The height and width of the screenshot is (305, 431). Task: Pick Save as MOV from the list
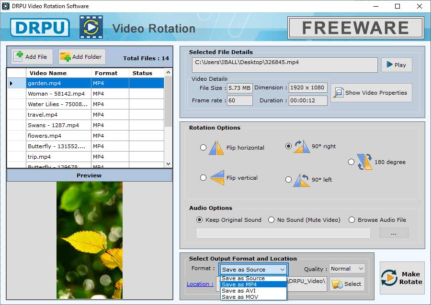(253, 297)
